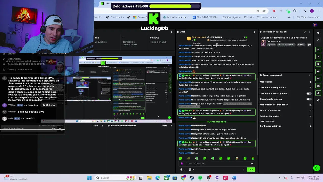This screenshot has width=323, height=182.
Task: Open Todos los favoritos folder
Action: (x=308, y=17)
